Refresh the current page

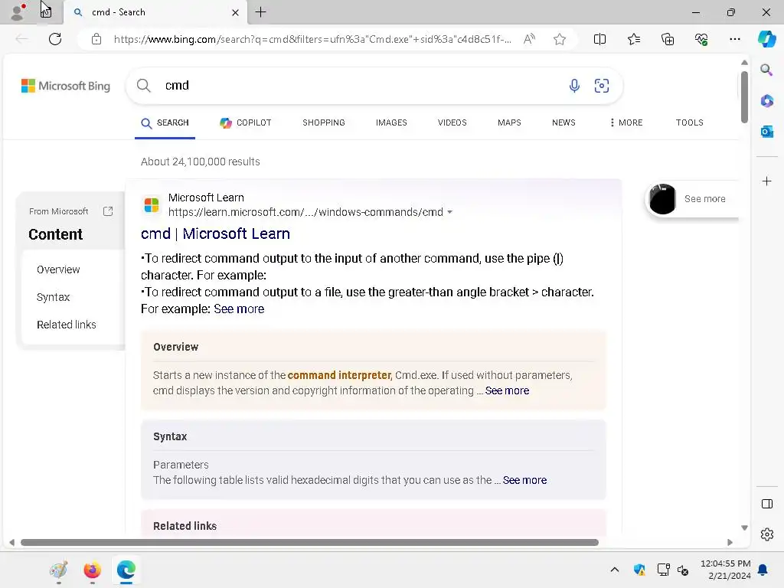55,39
